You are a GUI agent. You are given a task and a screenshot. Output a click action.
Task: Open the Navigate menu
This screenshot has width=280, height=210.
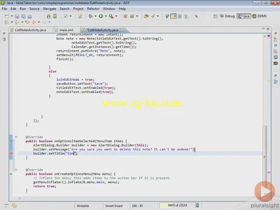tap(50, 9)
